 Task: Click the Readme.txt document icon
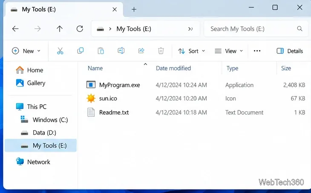point(91,112)
